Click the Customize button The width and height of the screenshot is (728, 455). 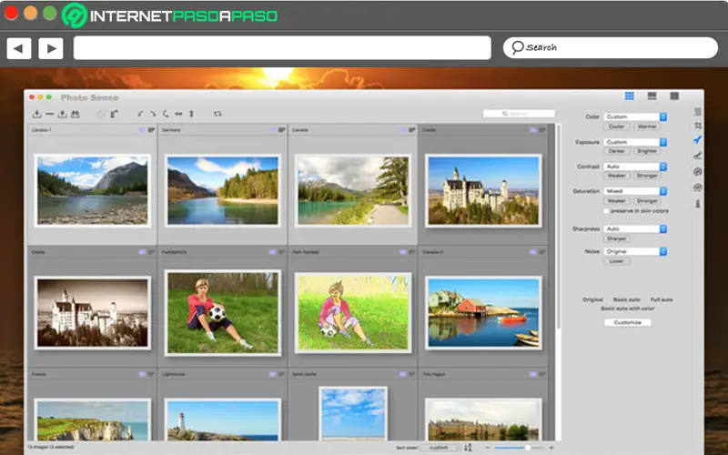628,322
